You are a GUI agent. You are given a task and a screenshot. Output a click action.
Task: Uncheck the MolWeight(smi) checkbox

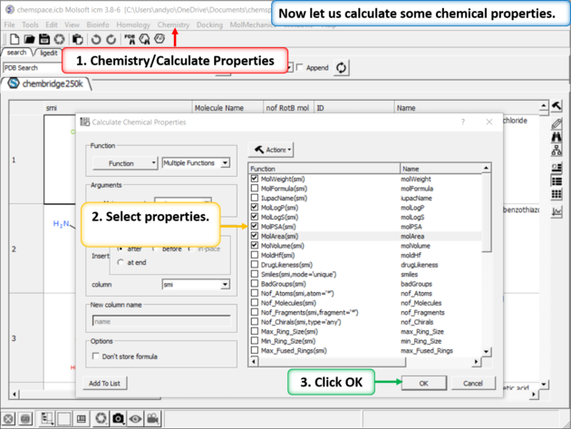pyautogui.click(x=255, y=180)
